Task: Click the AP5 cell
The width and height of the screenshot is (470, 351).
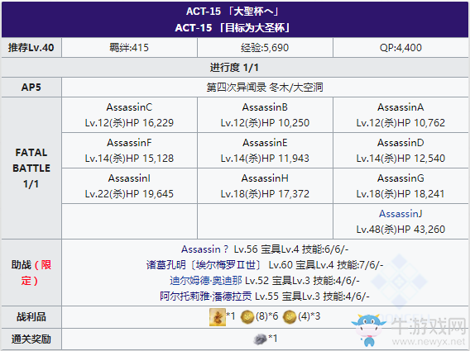Action: coord(31,88)
